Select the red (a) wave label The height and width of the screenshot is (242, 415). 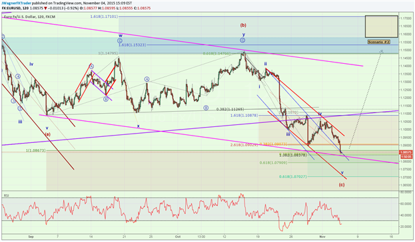pos(47,134)
